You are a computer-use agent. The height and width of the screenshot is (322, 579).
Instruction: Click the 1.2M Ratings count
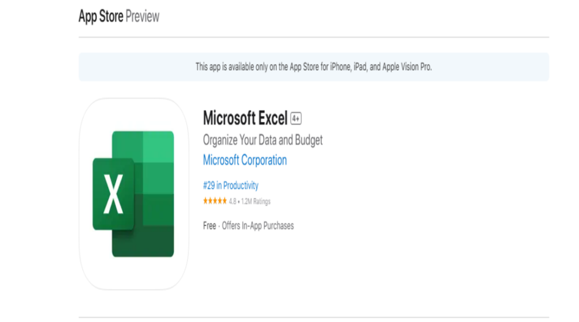tap(256, 201)
